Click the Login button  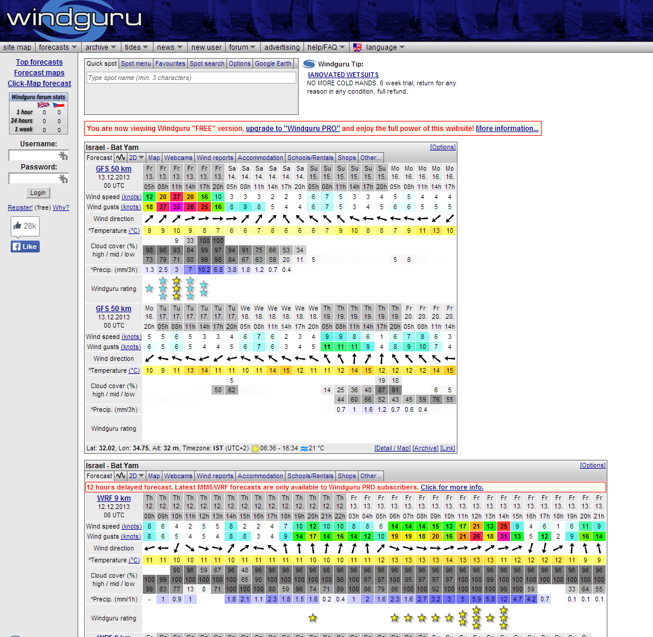click(38, 193)
